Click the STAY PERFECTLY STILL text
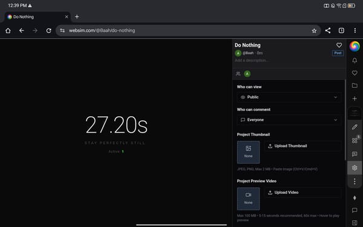 (x=115, y=143)
